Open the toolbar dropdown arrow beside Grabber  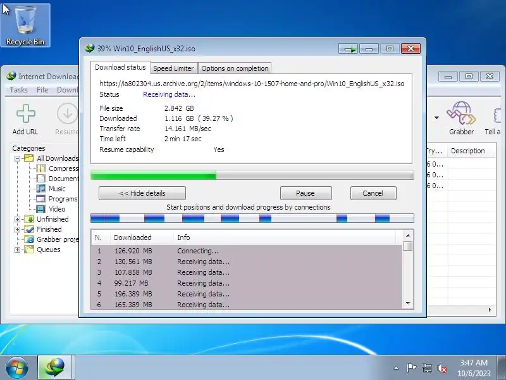(436, 118)
